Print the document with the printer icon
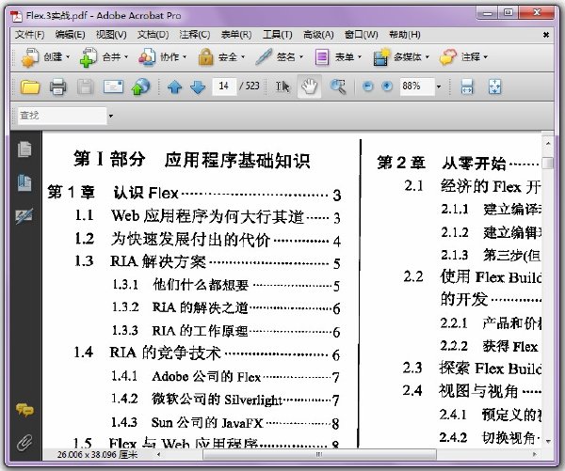 pos(57,86)
